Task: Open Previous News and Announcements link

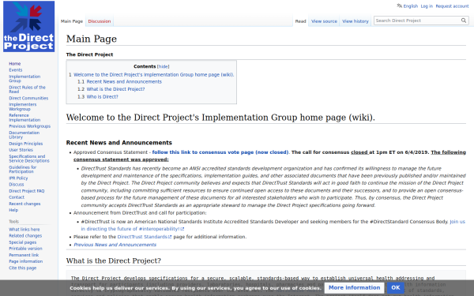Action: 115,245
